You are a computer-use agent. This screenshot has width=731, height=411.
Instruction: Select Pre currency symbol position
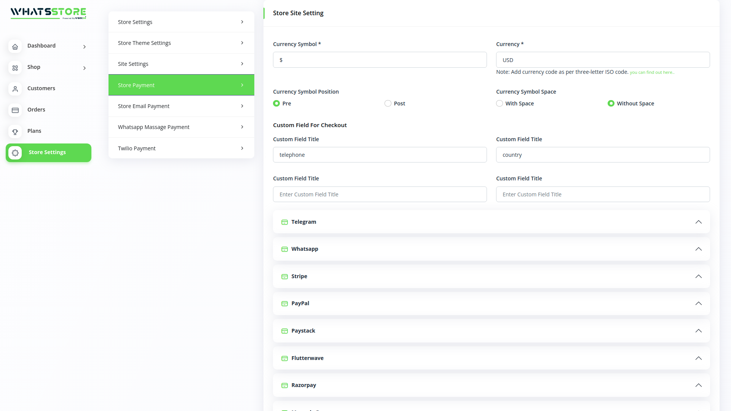tap(276, 104)
